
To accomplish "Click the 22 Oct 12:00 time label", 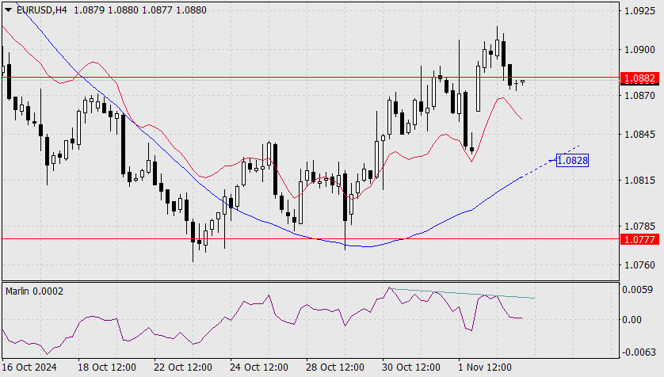I will tap(182, 367).
